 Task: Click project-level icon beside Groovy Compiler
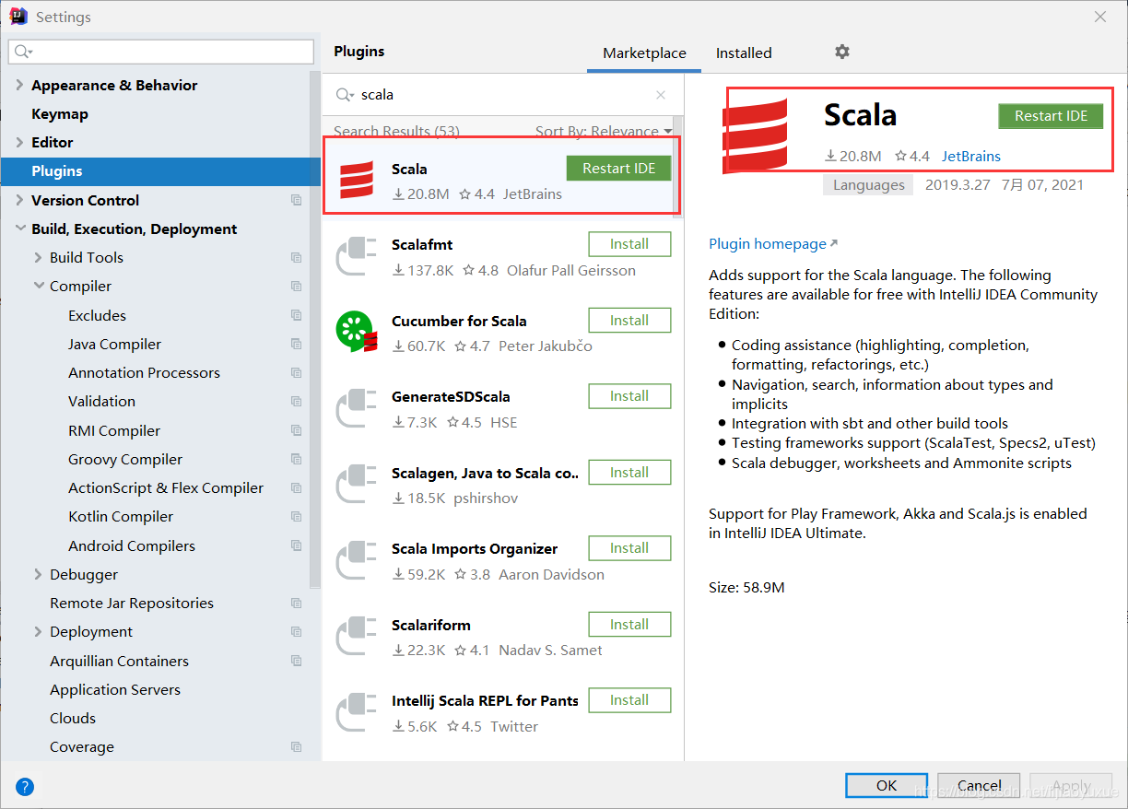point(296,459)
